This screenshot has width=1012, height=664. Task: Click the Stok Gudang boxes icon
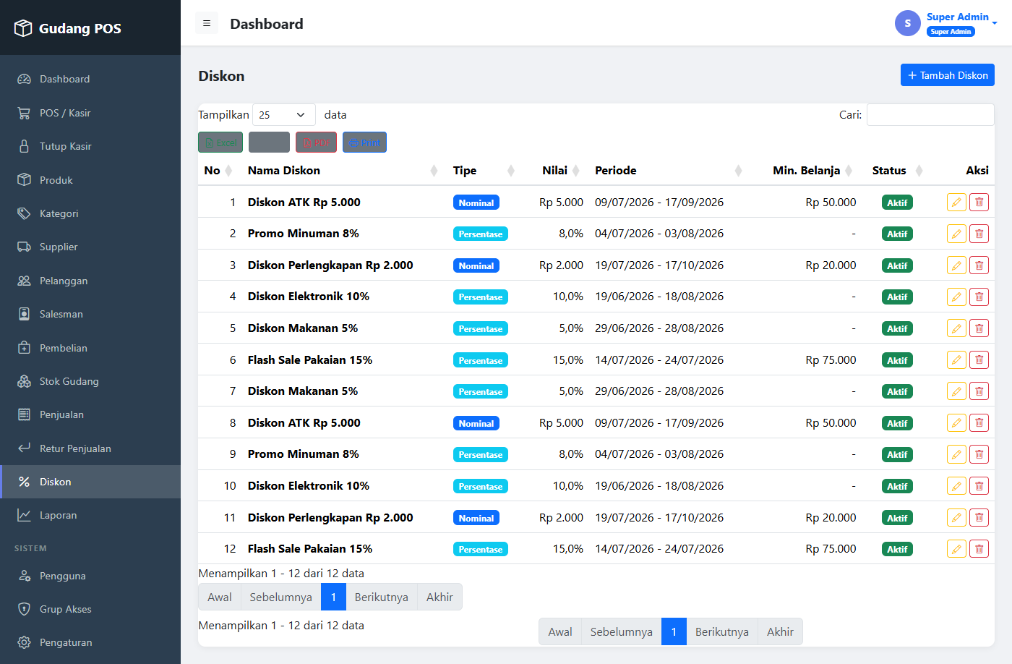24,381
